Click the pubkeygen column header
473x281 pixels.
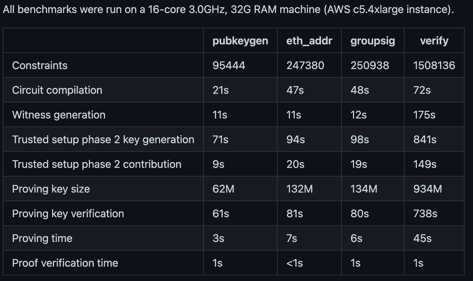240,41
